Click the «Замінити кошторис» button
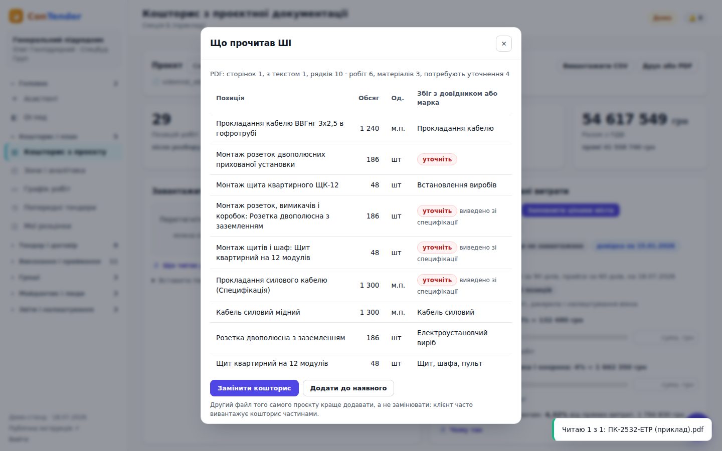The width and height of the screenshot is (722, 451). (x=254, y=388)
